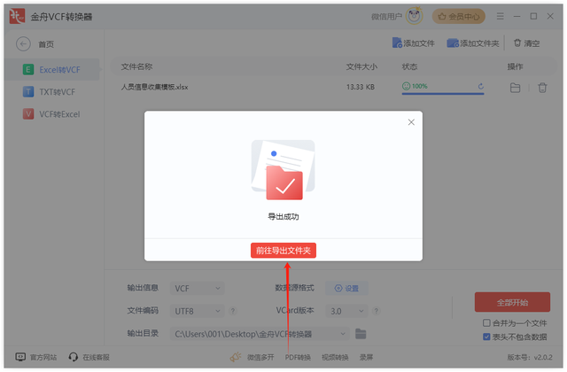Toggle the 表头不包含数据 checkbox
This screenshot has width=567, height=372.
(x=486, y=337)
